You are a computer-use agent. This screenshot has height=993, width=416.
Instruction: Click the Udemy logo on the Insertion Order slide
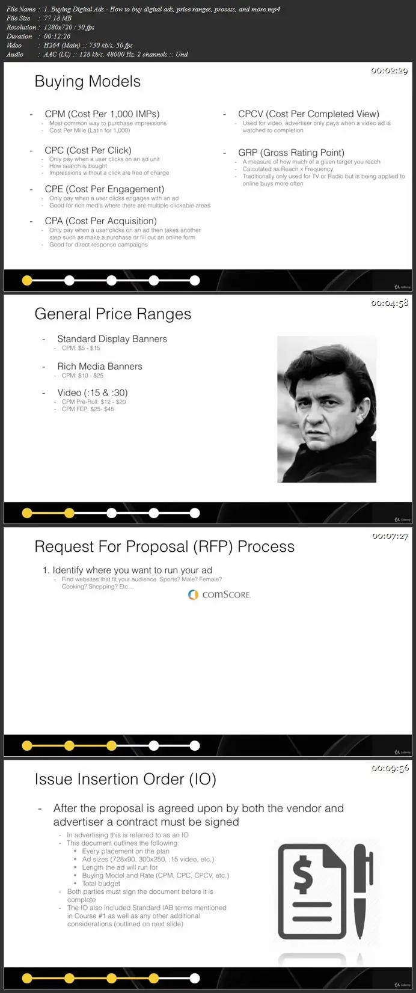pyautogui.click(x=403, y=985)
